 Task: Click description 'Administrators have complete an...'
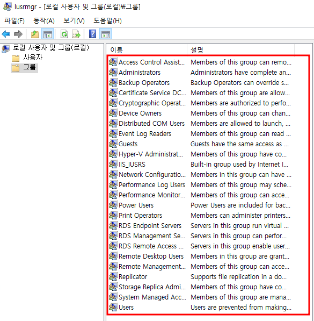(240, 72)
